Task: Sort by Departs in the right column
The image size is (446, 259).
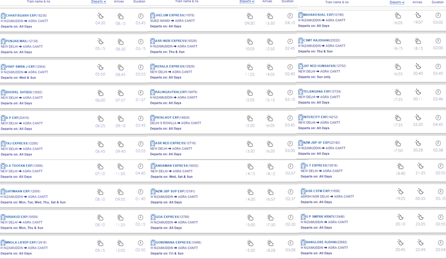Action: pyautogui.click(x=397, y=2)
